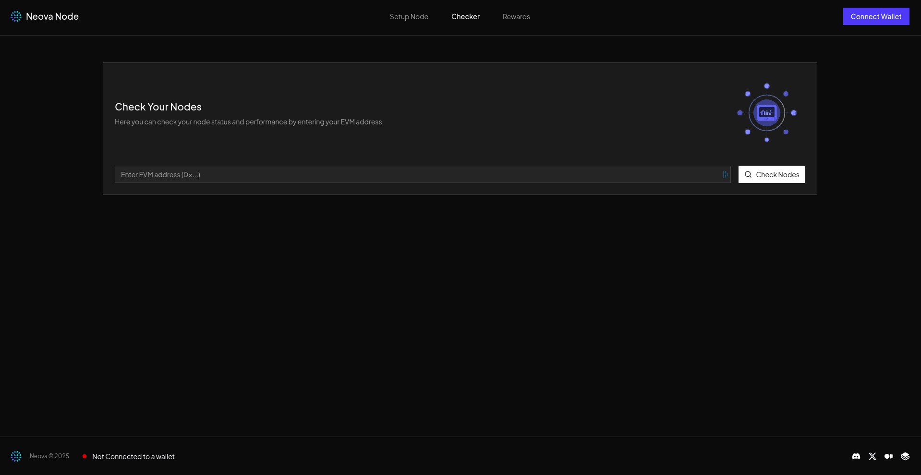
Task: Go to the Rewards page
Action: pyautogui.click(x=516, y=17)
